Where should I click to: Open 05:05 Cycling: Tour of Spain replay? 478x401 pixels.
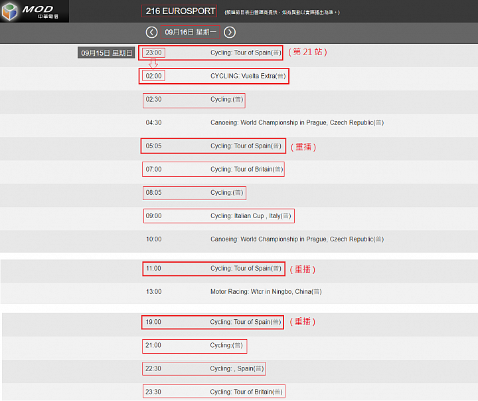click(x=213, y=146)
